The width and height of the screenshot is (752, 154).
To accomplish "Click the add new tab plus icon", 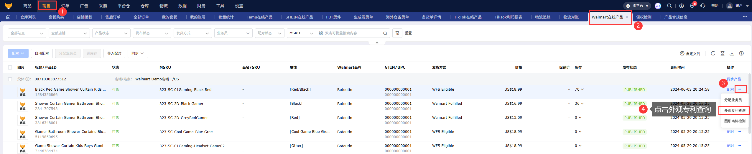I will [x=704, y=17].
